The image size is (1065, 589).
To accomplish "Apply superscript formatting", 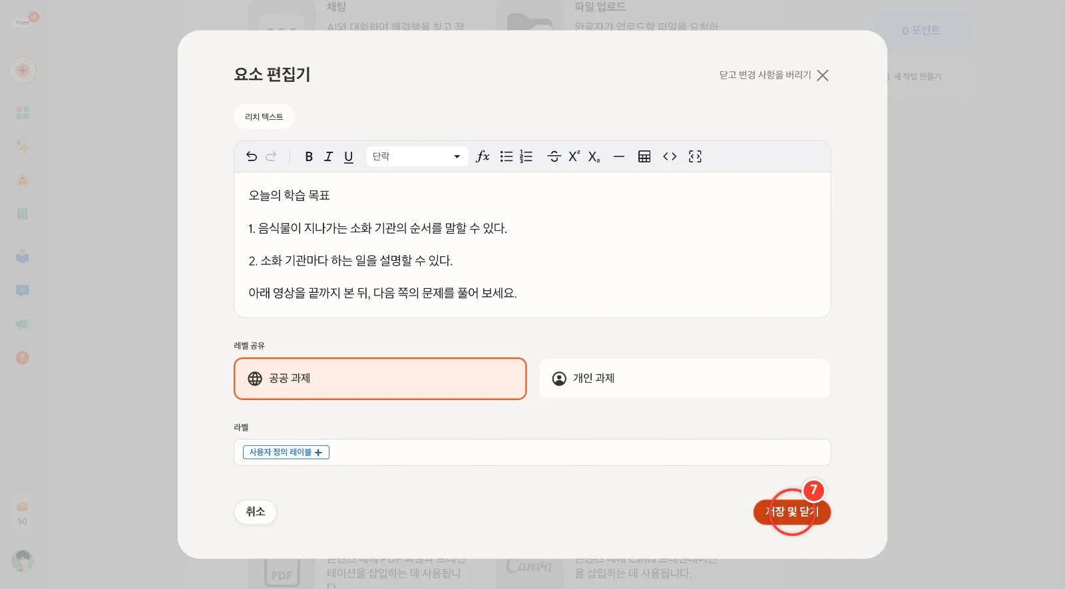I will pyautogui.click(x=574, y=156).
